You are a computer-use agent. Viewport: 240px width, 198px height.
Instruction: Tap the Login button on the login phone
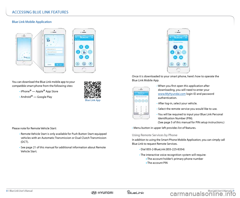point(59,64)
